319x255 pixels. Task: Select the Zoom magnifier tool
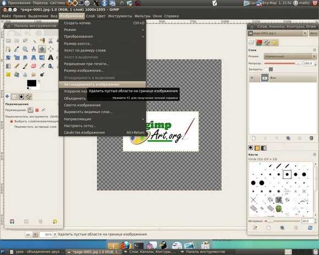[25, 49]
